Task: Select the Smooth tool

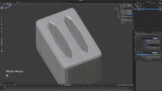Action: [x=2, y=44]
